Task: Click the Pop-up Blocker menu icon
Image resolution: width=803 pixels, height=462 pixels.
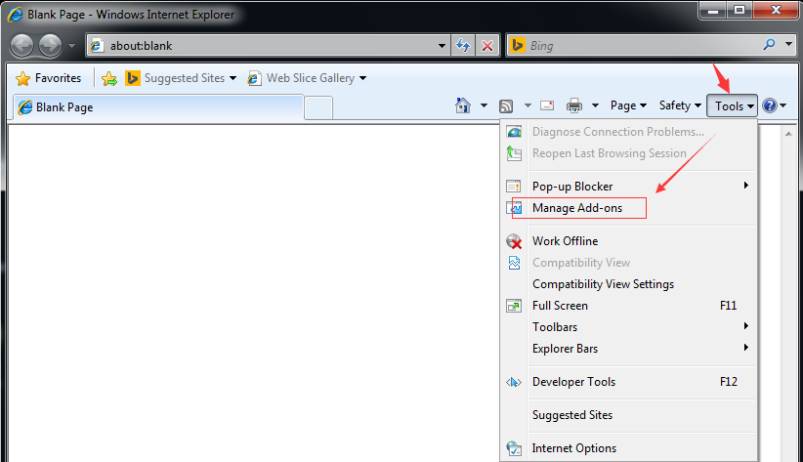Action: pyautogui.click(x=514, y=186)
